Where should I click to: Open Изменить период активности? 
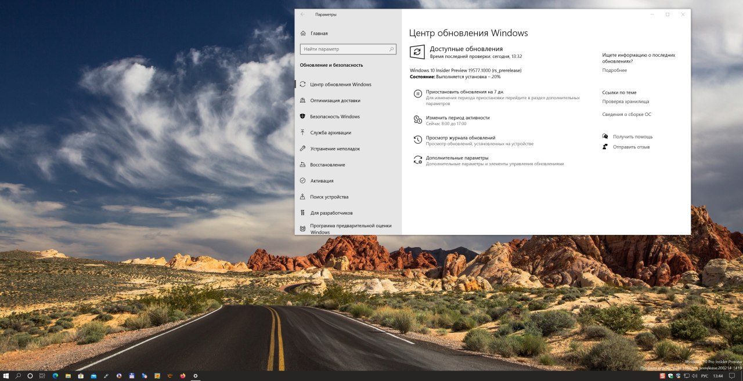(x=457, y=118)
